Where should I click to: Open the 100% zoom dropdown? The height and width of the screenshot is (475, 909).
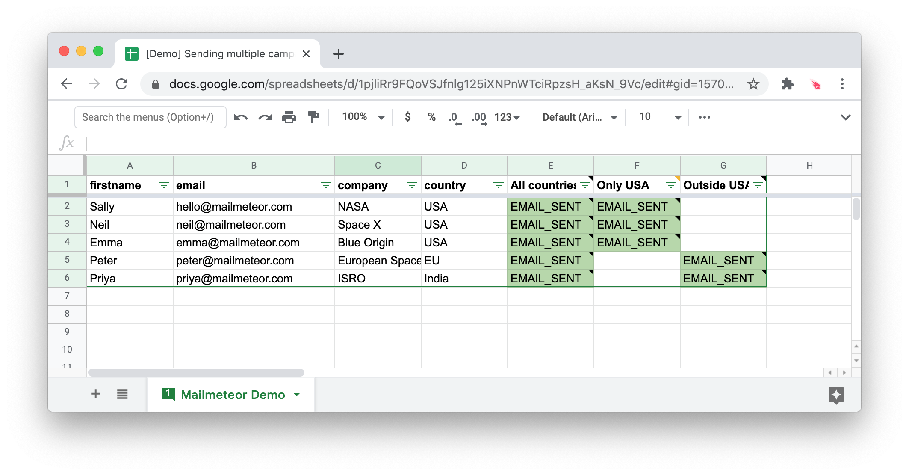click(x=363, y=117)
